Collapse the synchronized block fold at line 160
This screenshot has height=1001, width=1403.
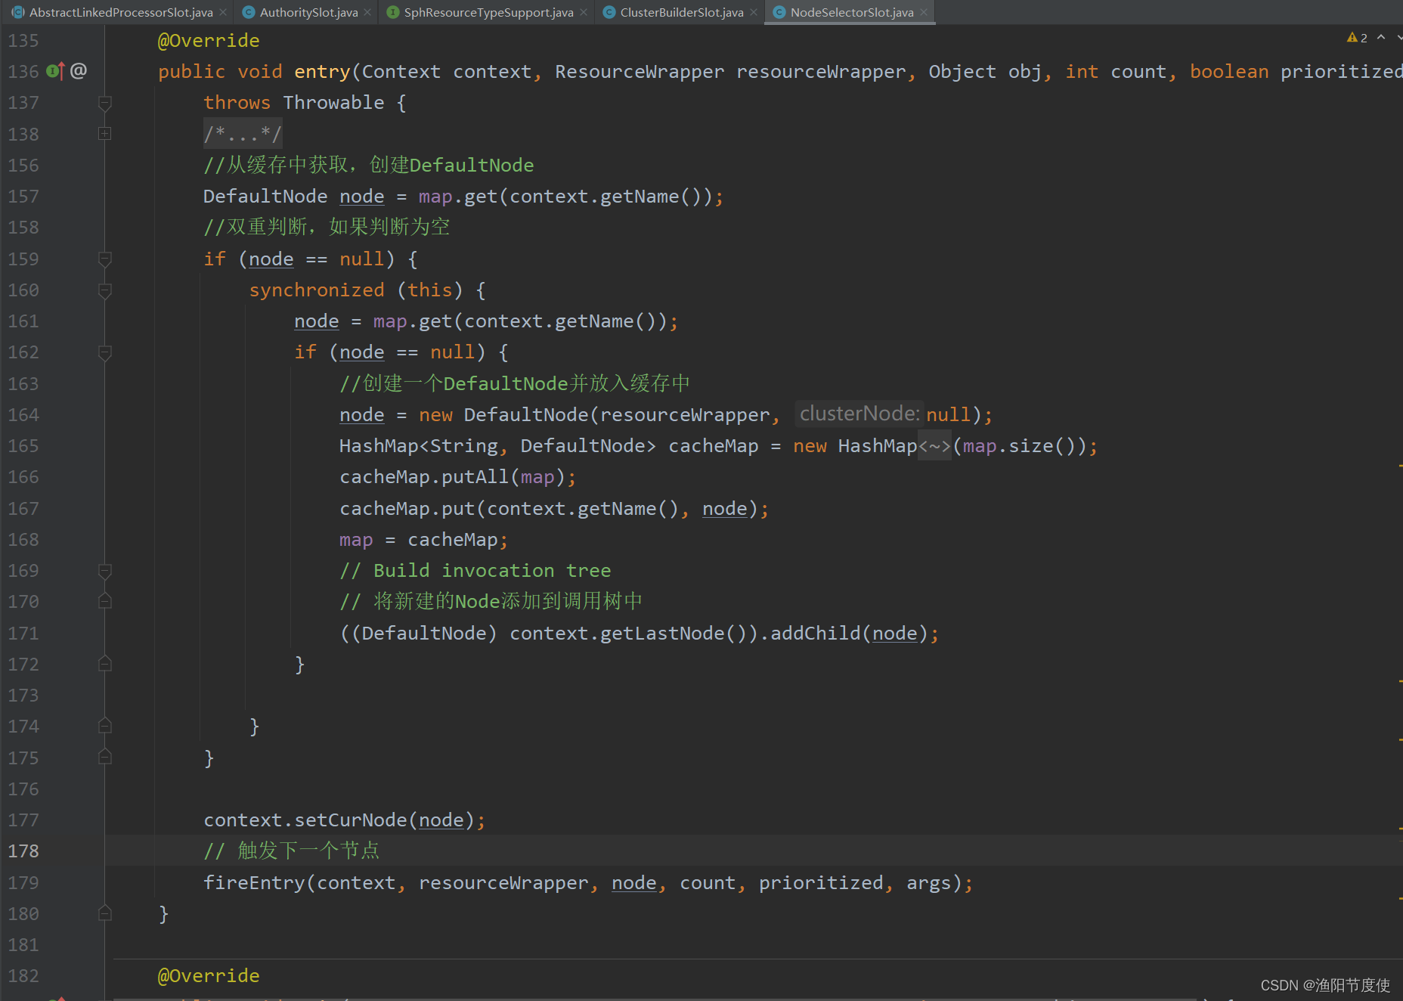[105, 290]
